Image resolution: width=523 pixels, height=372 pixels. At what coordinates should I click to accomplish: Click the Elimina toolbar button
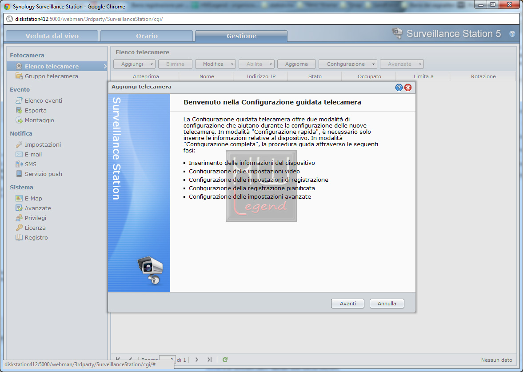click(x=175, y=64)
